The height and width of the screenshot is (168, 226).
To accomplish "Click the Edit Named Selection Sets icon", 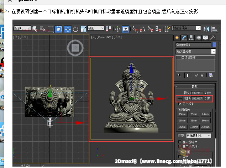I will coord(168,29).
